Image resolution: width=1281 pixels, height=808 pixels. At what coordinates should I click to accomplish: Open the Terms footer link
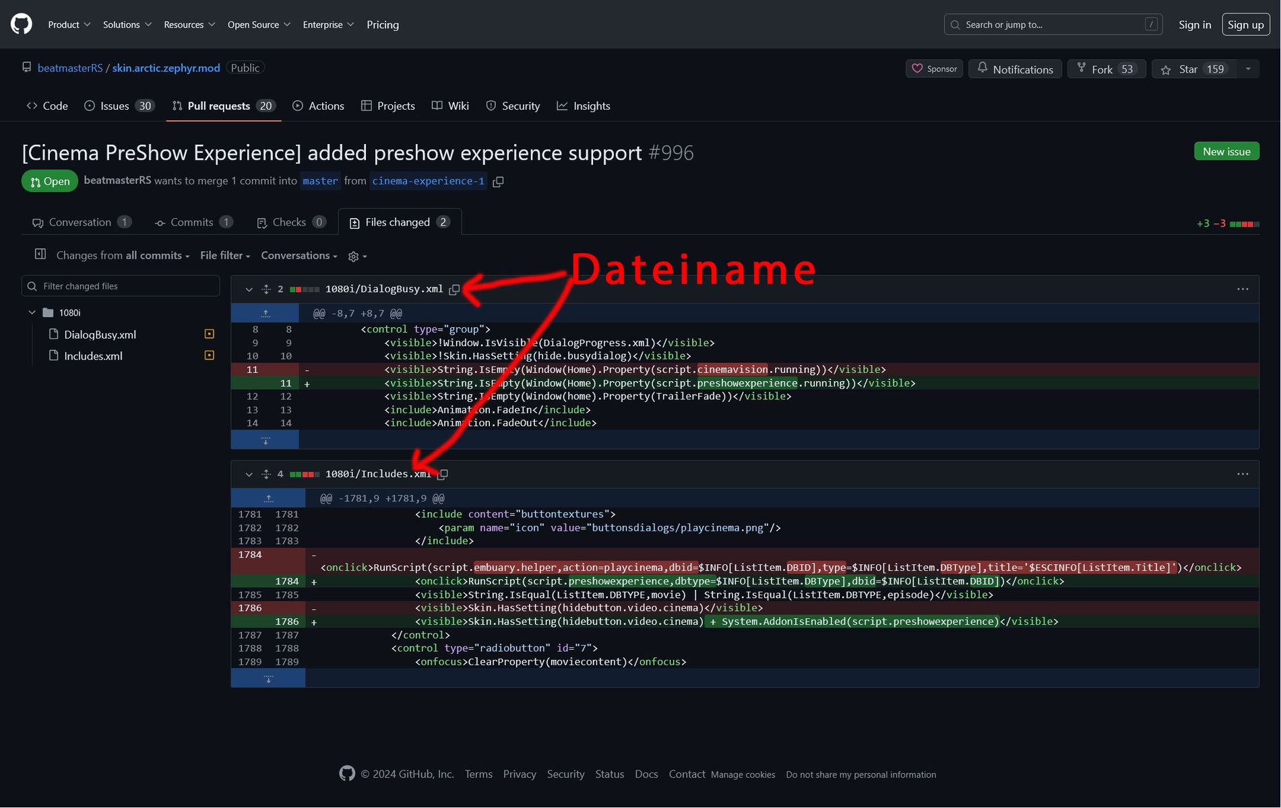click(478, 774)
